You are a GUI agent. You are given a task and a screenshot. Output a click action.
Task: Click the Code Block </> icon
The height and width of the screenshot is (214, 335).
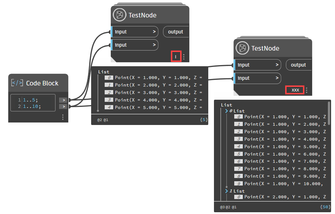(x=17, y=83)
